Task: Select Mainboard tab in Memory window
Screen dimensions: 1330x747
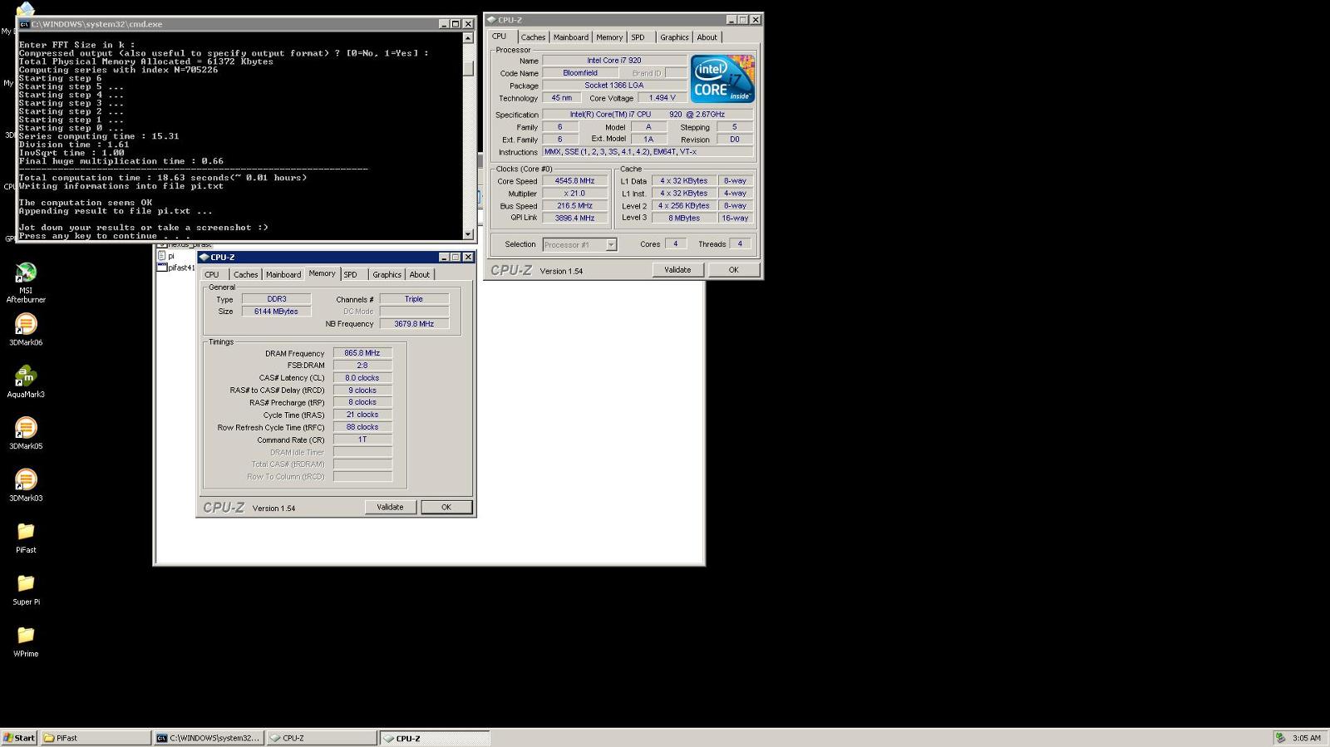Action: pos(283,275)
